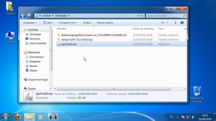Expand the arrow before Cristian breadcrumb
216x121 pixels.
point(40,16)
